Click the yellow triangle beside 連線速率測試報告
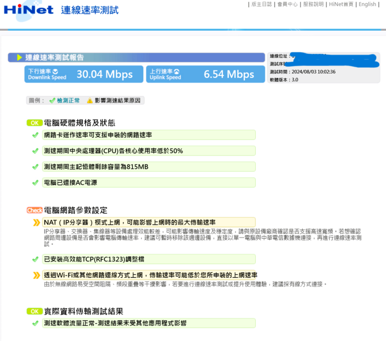Image resolution: width=386 pixels, height=341 pixels. pos(19,57)
